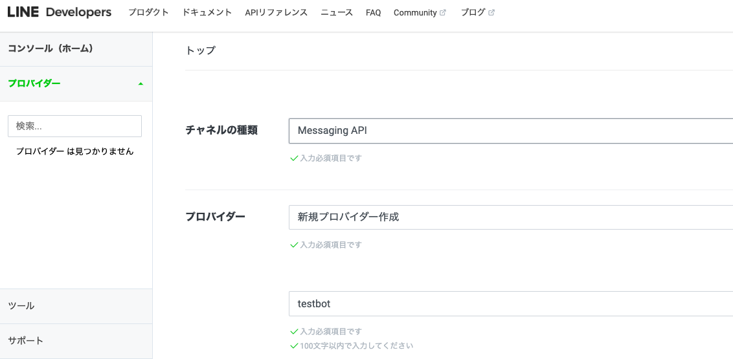The image size is (733, 359).
Task: Open the ブログ link
Action: coord(473,12)
